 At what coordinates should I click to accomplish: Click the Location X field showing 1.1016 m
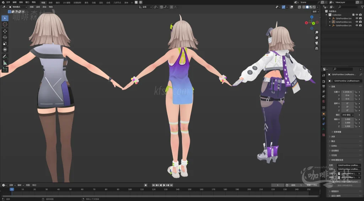(347, 92)
